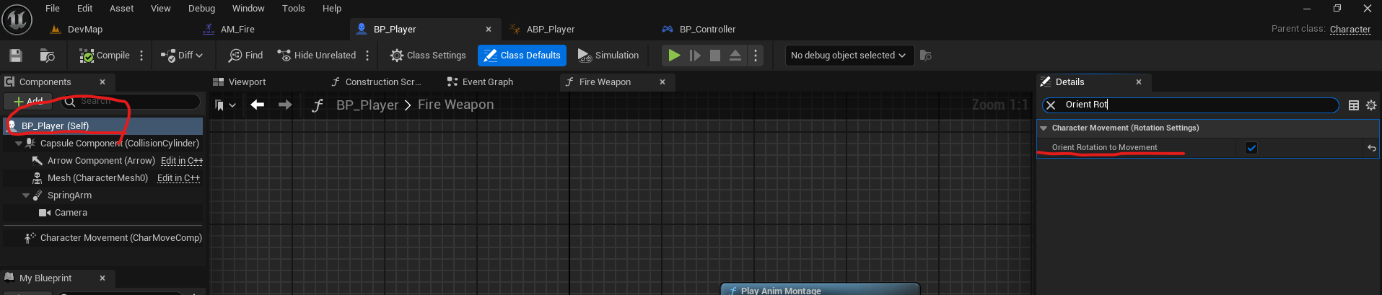Open the Edit menu
The image size is (1382, 295).
click(84, 9)
